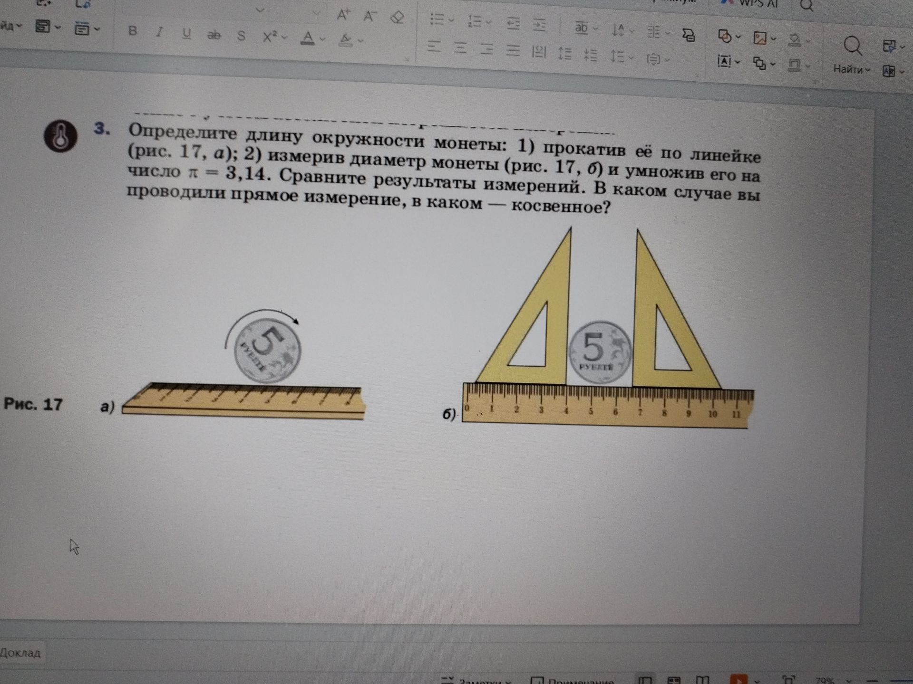Apply strikethrough to text
Image resolution: width=913 pixels, height=684 pixels.
tap(214, 34)
